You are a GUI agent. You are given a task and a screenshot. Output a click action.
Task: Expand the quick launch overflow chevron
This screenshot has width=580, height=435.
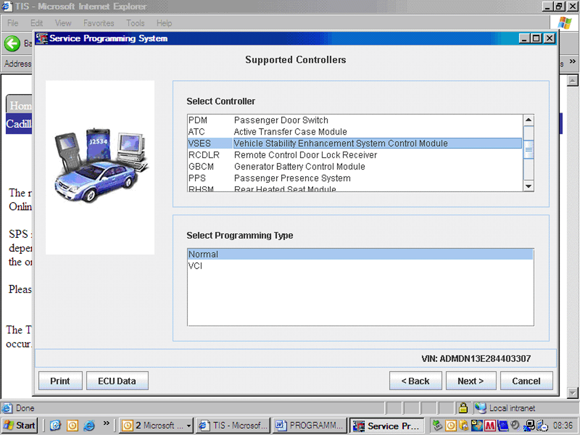[106, 425]
